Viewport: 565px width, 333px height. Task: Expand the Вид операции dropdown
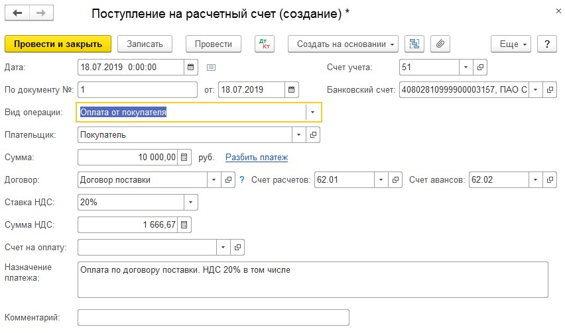pos(312,113)
